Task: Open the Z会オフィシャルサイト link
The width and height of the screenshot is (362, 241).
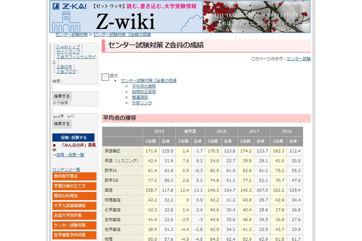Action: coord(76,57)
